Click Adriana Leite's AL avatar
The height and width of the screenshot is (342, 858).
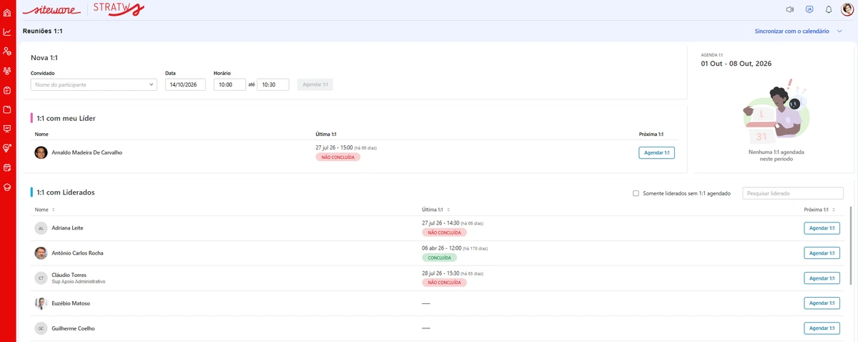coord(41,228)
